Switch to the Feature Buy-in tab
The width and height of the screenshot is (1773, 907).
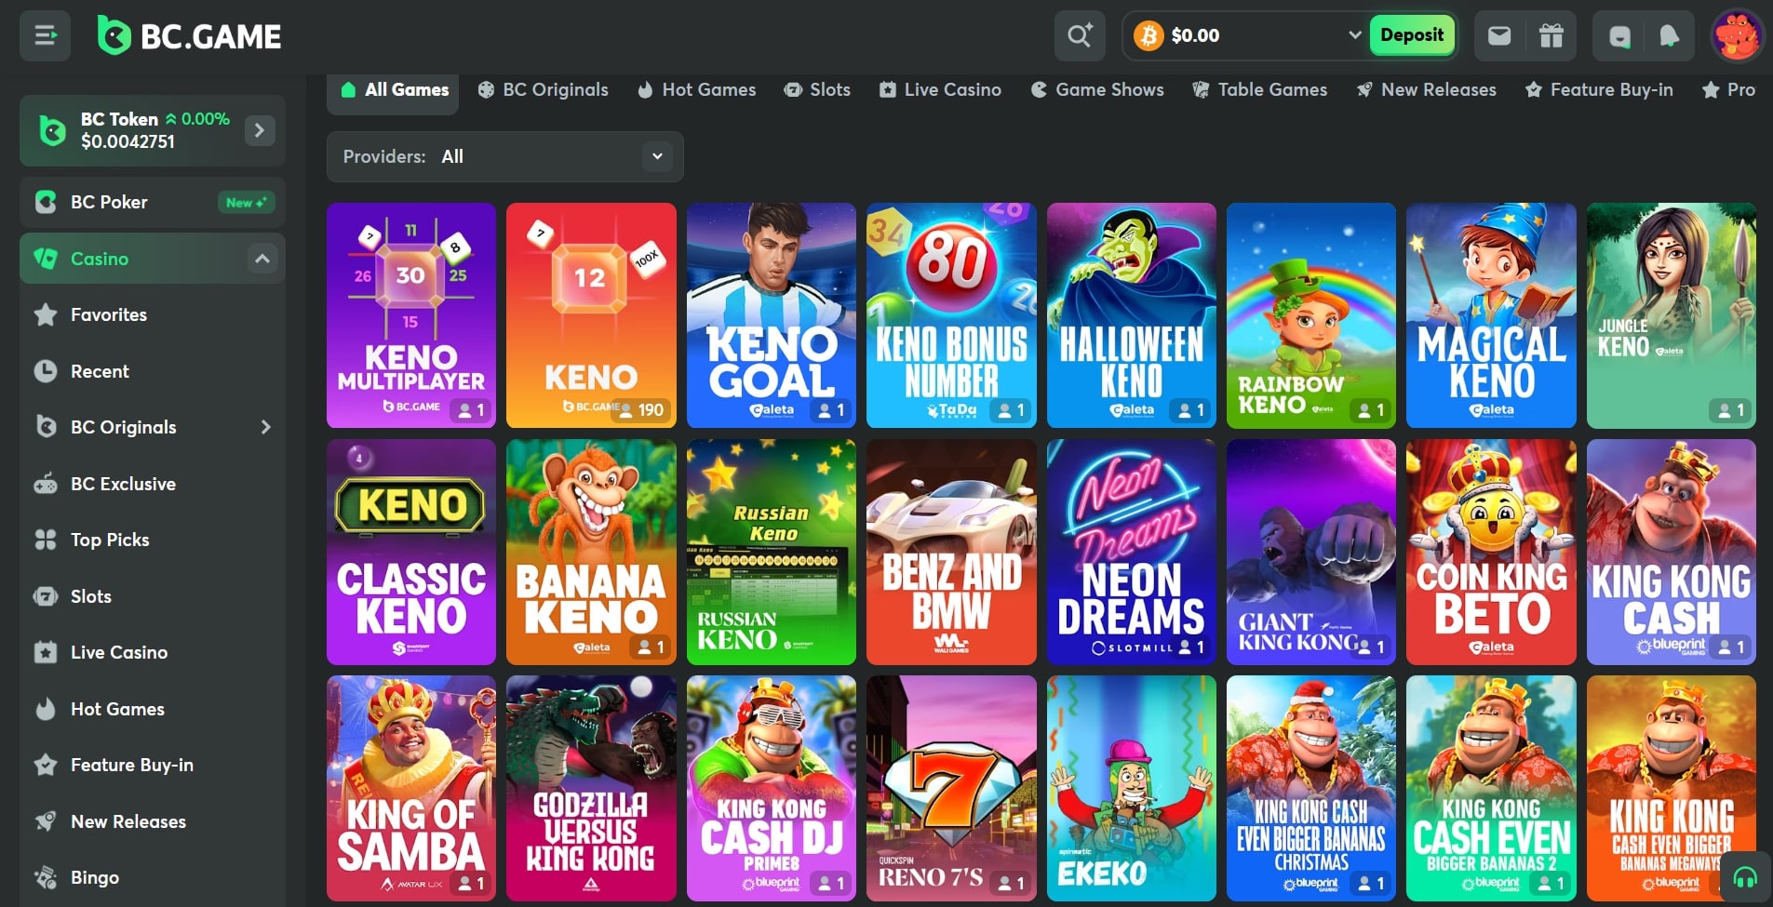click(1599, 90)
